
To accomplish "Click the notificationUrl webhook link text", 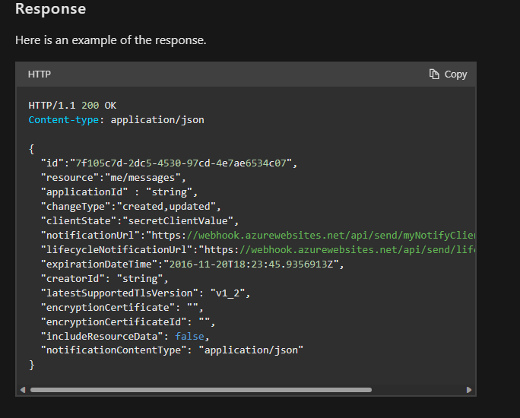I will coord(331,236).
